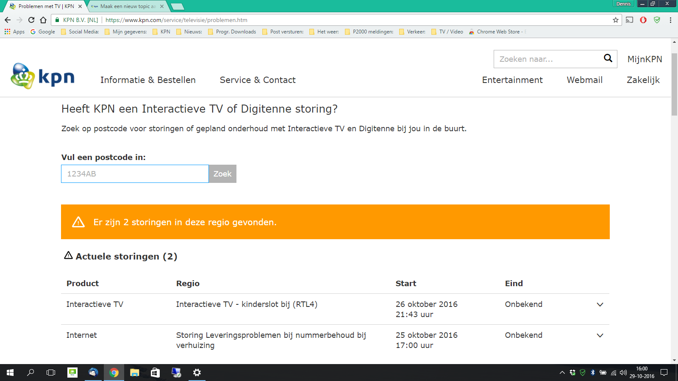
Task: Click the Chrome icon on the taskbar
Action: click(114, 373)
